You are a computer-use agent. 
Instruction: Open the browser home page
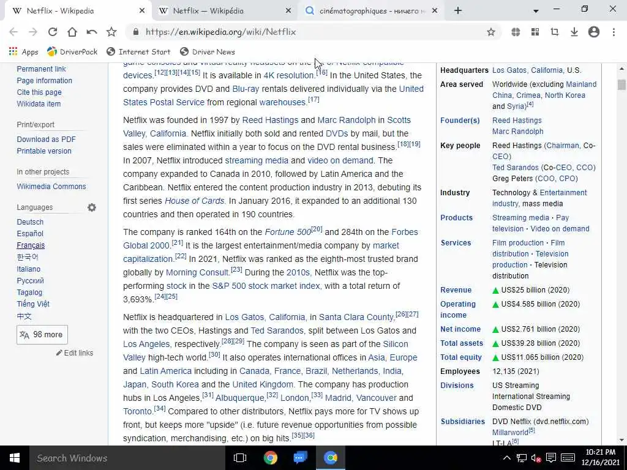72,32
